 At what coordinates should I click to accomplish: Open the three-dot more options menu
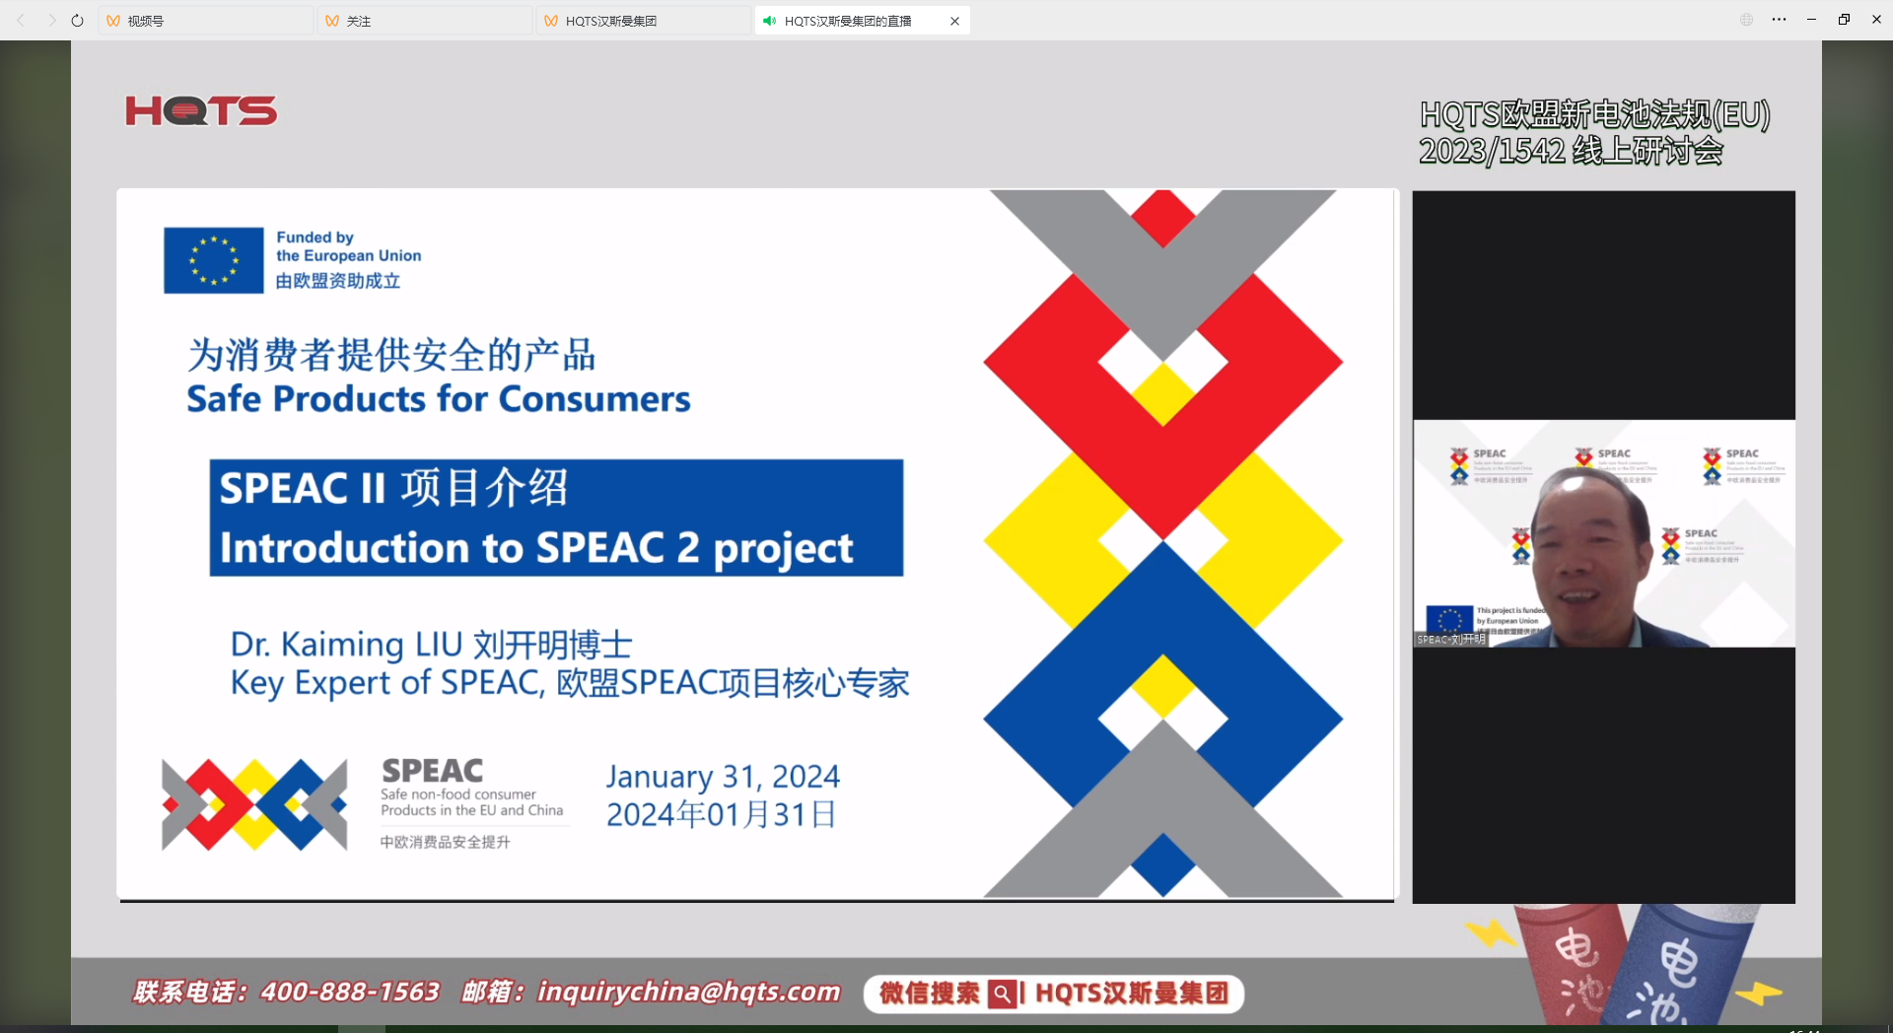click(x=1779, y=20)
